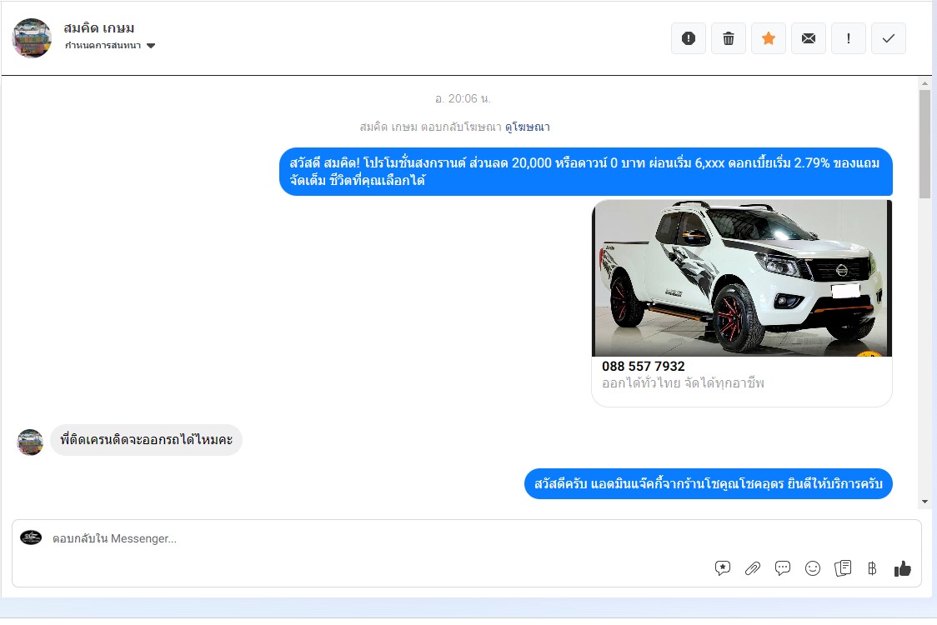Mark conversation as unread with envelope icon
Image resolution: width=937 pixels, height=625 pixels.
(x=809, y=39)
